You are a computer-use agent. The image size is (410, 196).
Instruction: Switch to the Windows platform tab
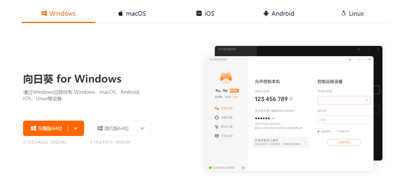pyautogui.click(x=58, y=13)
